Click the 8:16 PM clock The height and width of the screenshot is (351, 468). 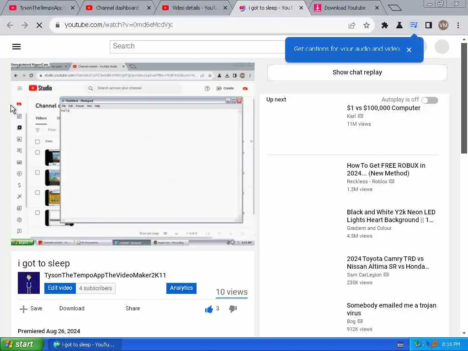[x=451, y=345]
